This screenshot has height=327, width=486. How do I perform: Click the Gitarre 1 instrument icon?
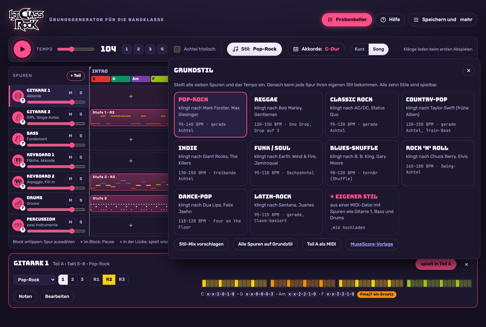[18, 96]
